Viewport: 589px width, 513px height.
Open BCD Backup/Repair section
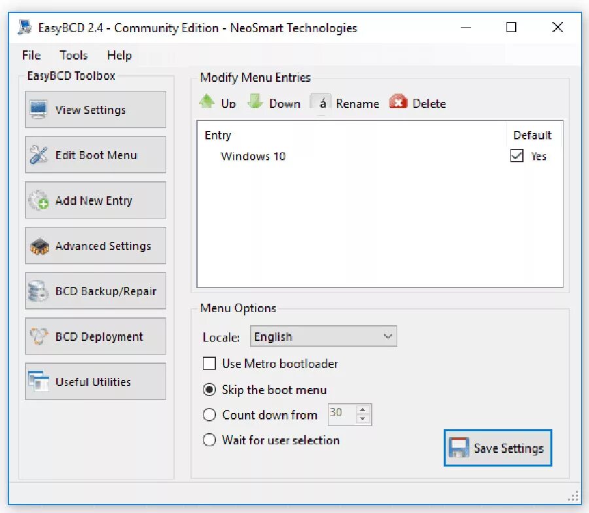(x=96, y=291)
